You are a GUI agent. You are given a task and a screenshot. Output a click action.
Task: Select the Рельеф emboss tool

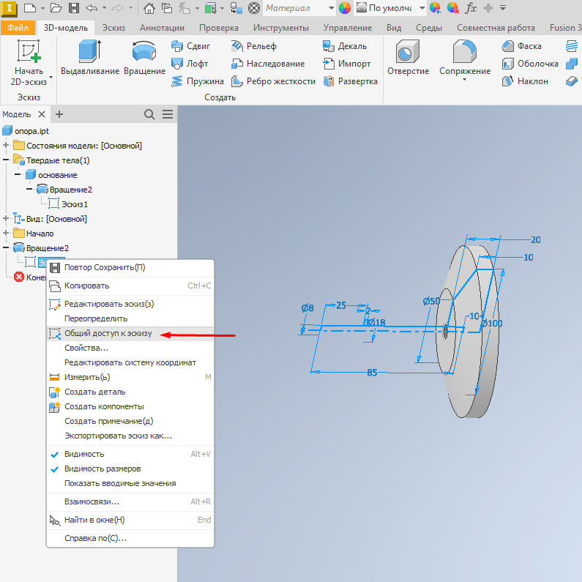click(254, 46)
